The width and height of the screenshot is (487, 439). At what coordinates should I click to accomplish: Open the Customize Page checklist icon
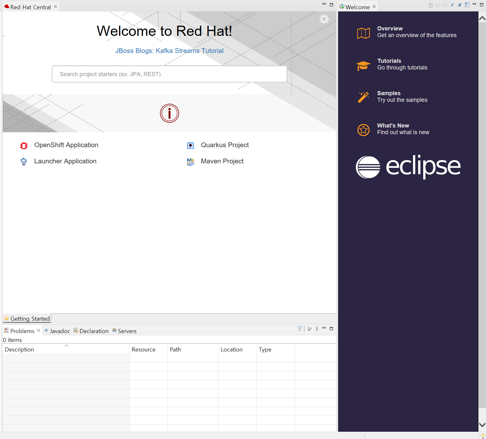click(x=467, y=5)
